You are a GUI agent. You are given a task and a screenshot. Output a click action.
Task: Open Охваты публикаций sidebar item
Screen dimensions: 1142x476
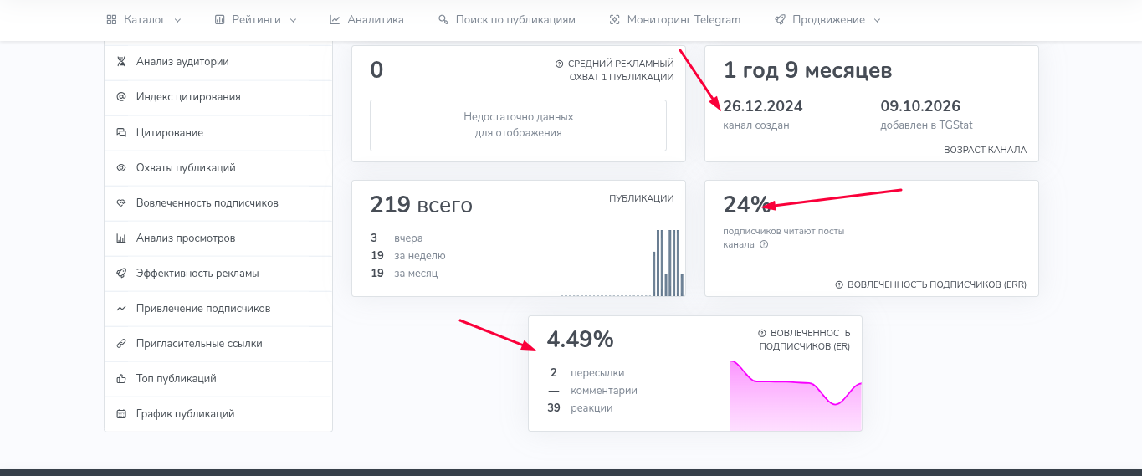218,167
